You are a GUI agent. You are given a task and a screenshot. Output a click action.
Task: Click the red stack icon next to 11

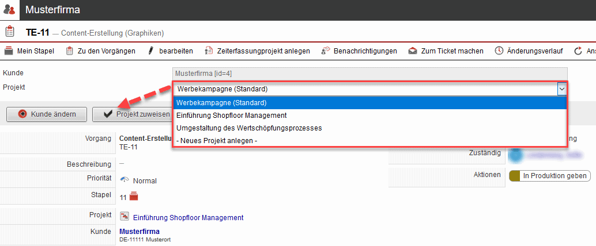[x=134, y=197]
